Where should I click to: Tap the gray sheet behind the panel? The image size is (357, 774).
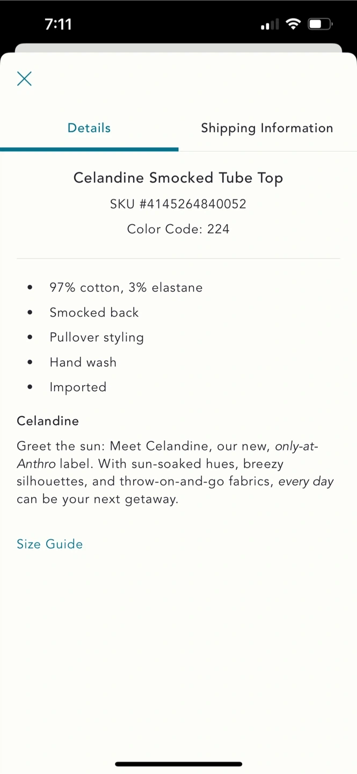(178, 48)
